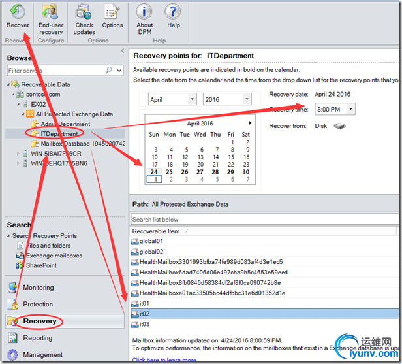
Task: Select April 24 on the calendar
Action: click(154, 172)
